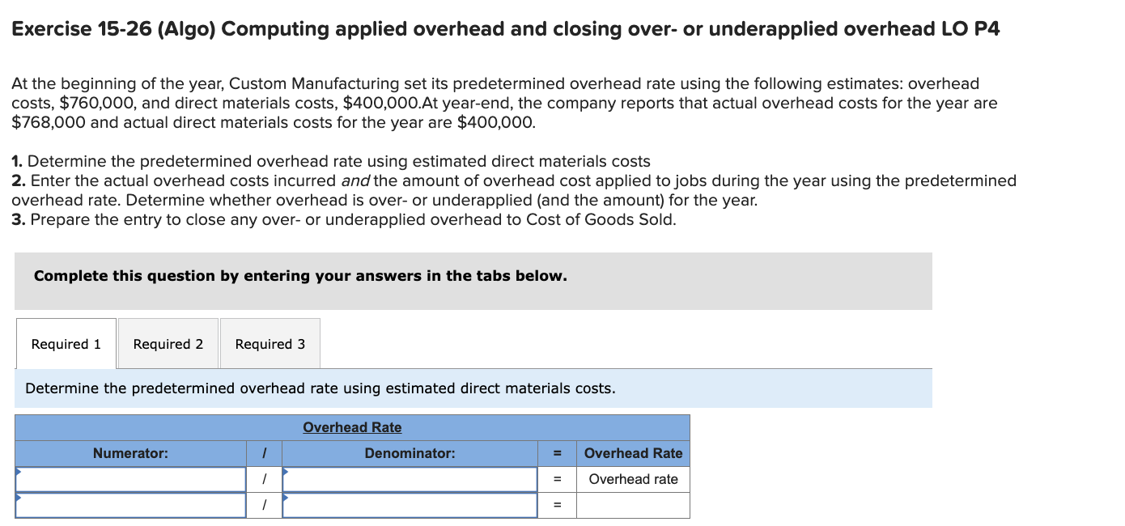Screen dimensions: 1125x526
Task: Click the Overhead rate label cell
Action: (633, 478)
